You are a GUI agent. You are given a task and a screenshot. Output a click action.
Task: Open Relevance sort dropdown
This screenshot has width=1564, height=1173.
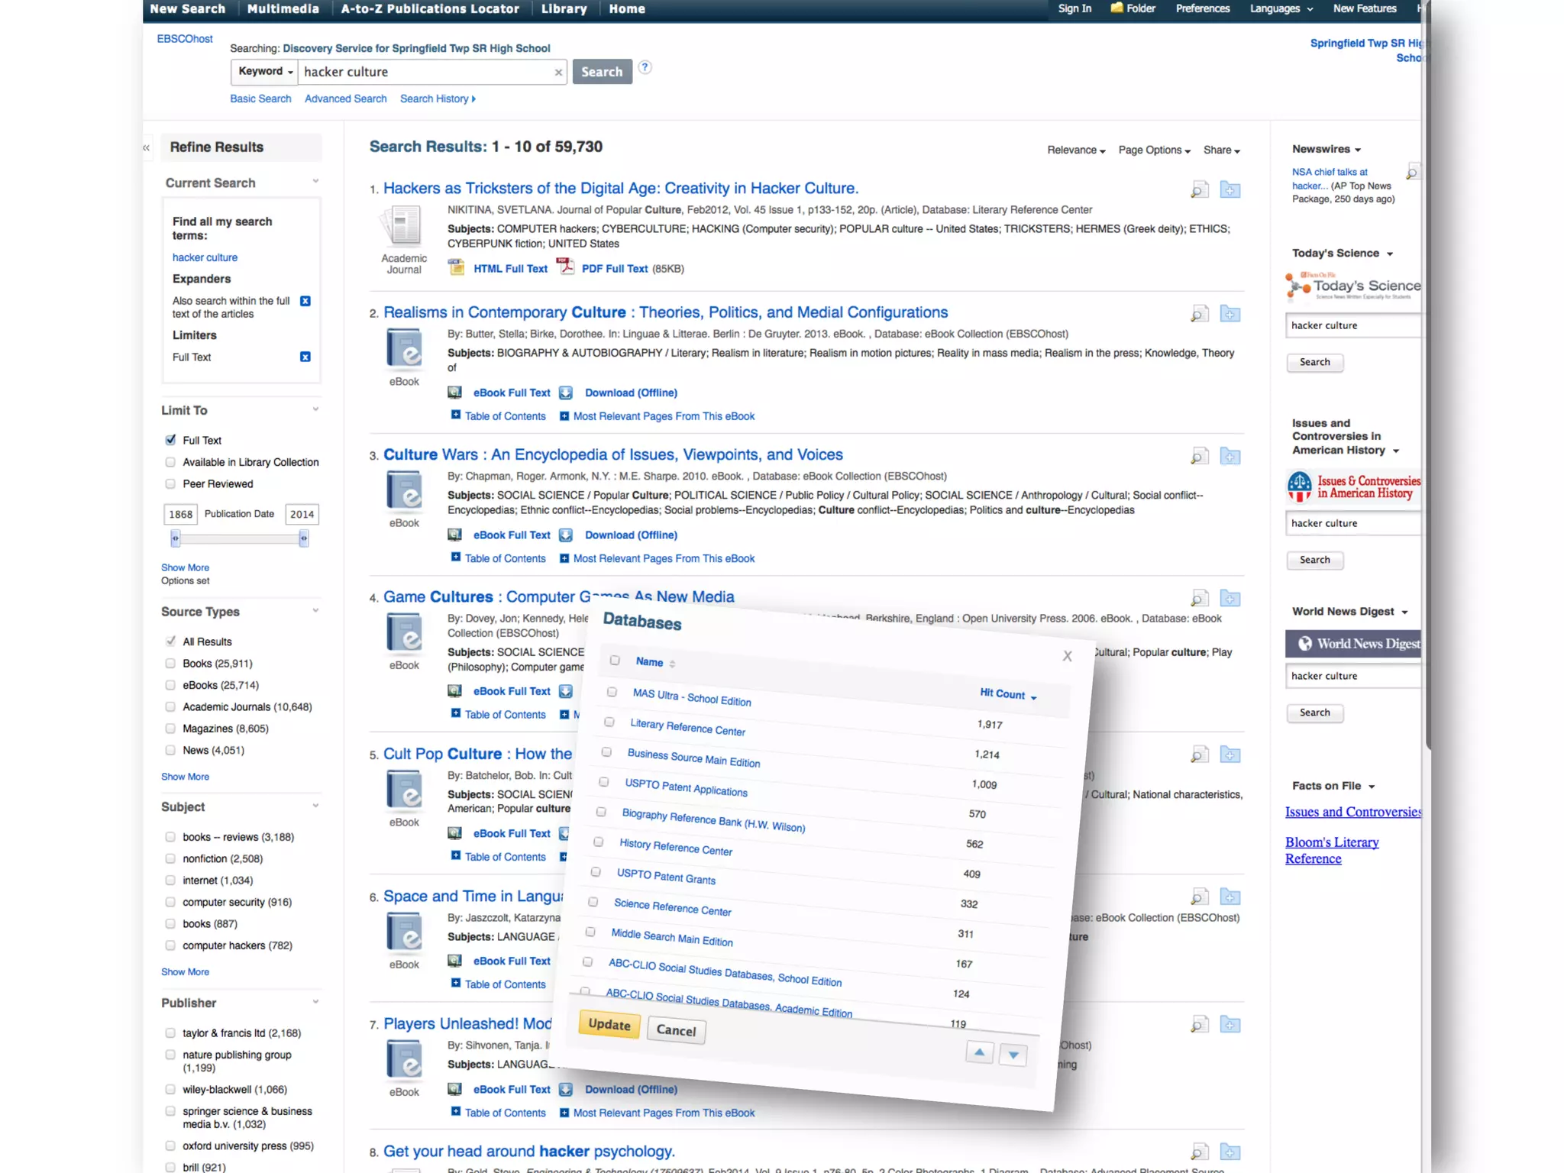1075,150
